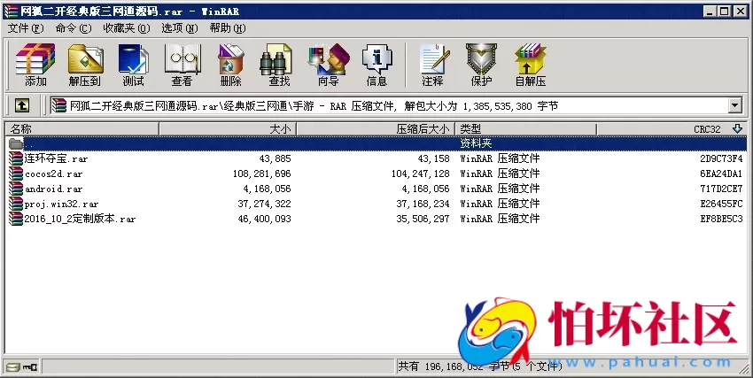Maximize the WinRAR window
Screen dimensions: 753x378
pyautogui.click(x=724, y=11)
